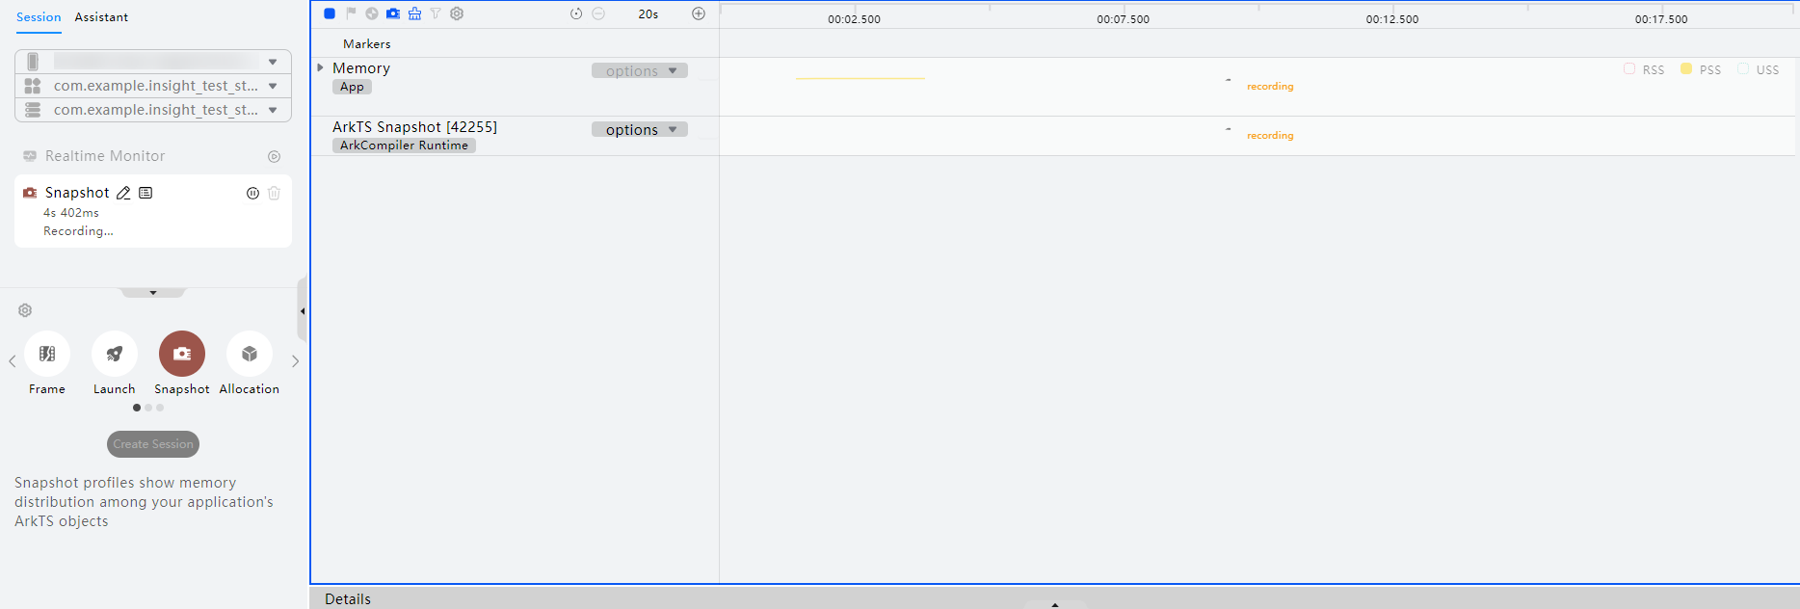The width and height of the screenshot is (1800, 609).
Task: Click the broom garbage-collection icon
Action: coord(414,13)
